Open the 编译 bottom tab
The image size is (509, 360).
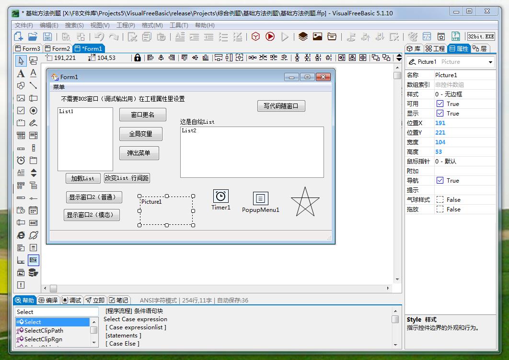[x=48, y=300]
